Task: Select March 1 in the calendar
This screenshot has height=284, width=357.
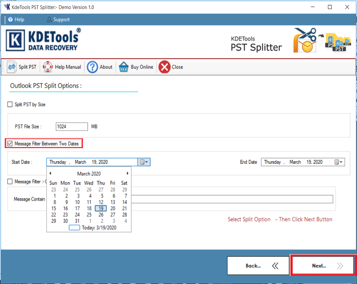Action: [54, 196]
